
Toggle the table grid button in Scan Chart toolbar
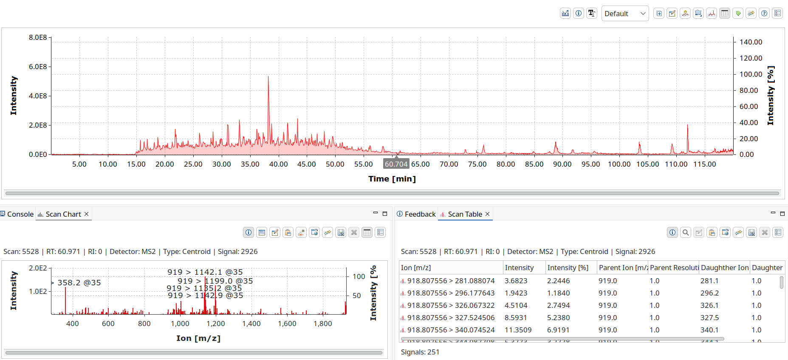(x=367, y=232)
